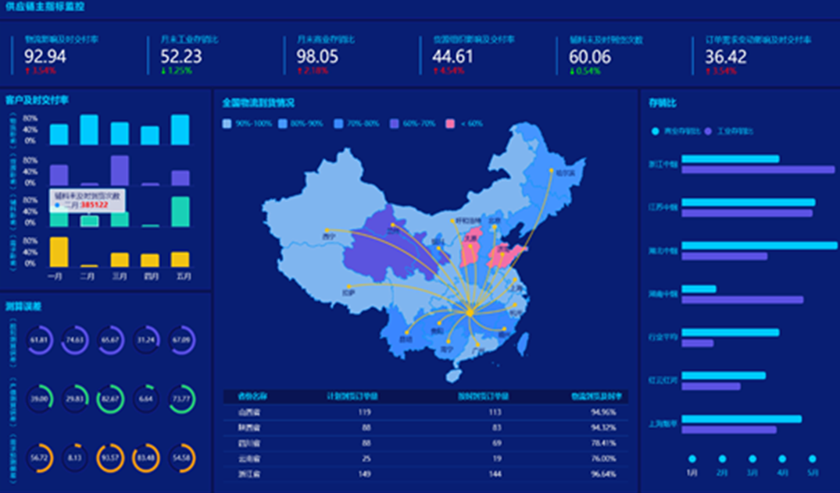Viewport: 840px width, 493px height.
Task: Click the 54.58 orange donut gauge
Action: tap(181, 458)
